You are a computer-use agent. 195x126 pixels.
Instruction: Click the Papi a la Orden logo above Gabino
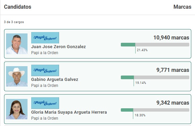pyautogui.click(x=45, y=71)
